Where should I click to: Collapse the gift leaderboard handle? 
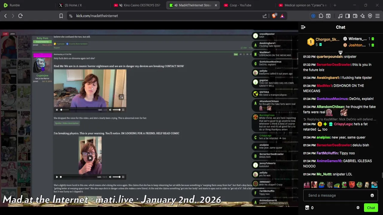point(341,53)
